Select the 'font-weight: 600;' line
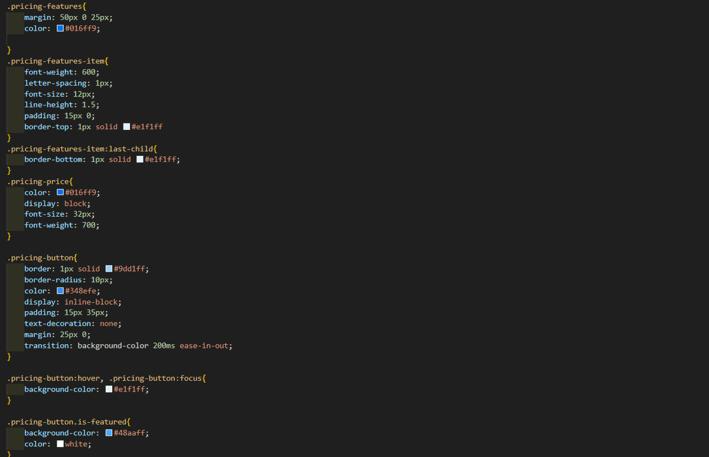 (62, 72)
